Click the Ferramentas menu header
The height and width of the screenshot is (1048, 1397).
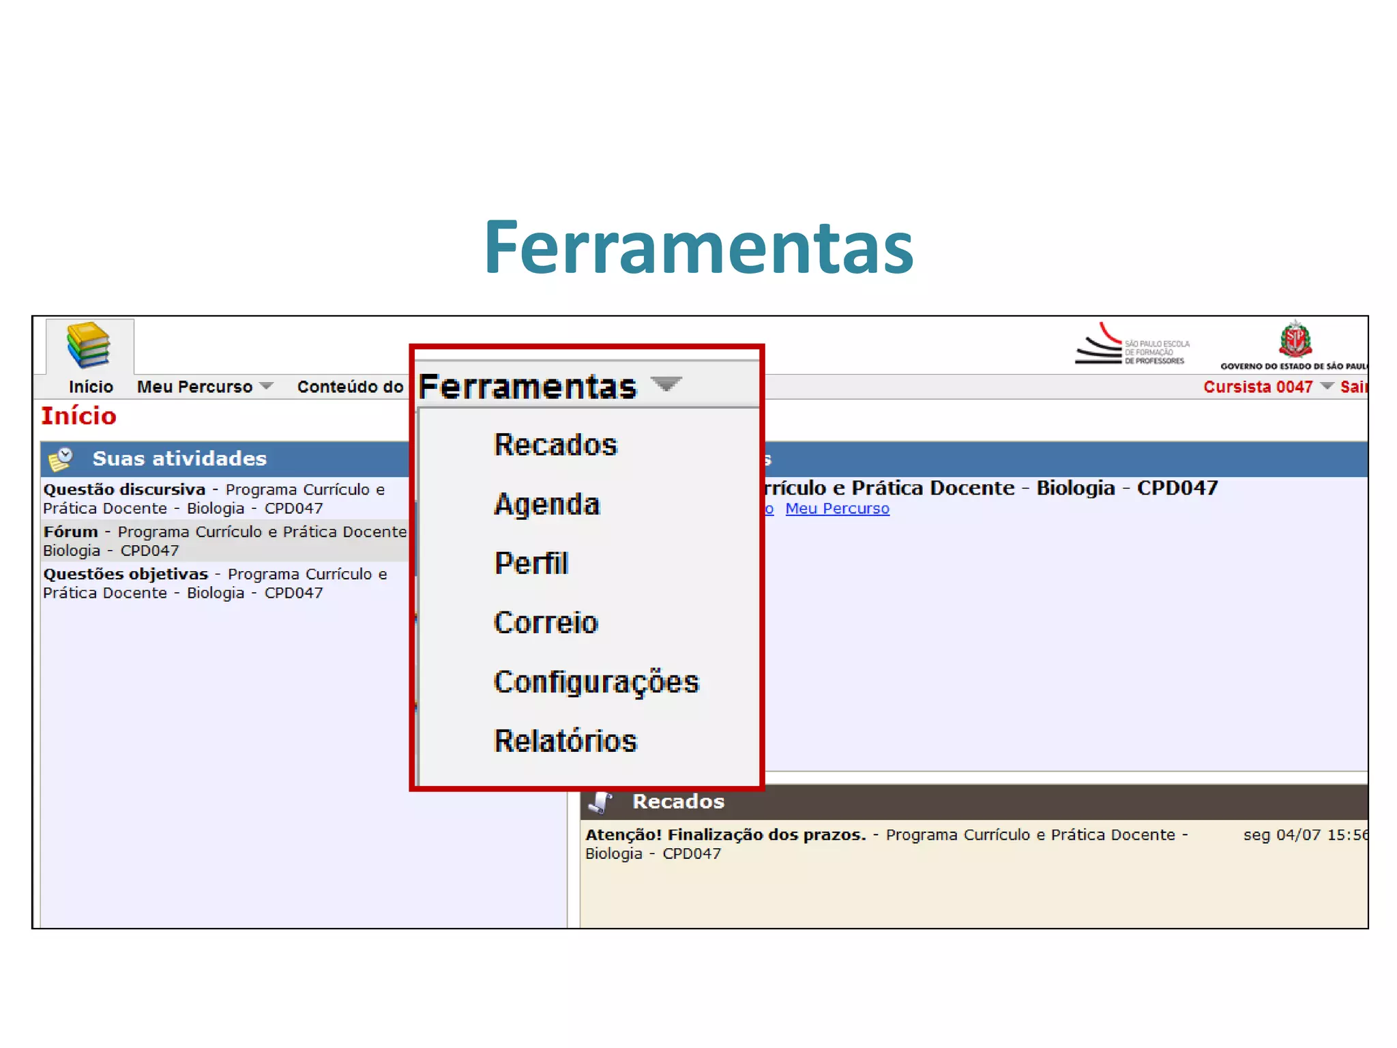(527, 387)
